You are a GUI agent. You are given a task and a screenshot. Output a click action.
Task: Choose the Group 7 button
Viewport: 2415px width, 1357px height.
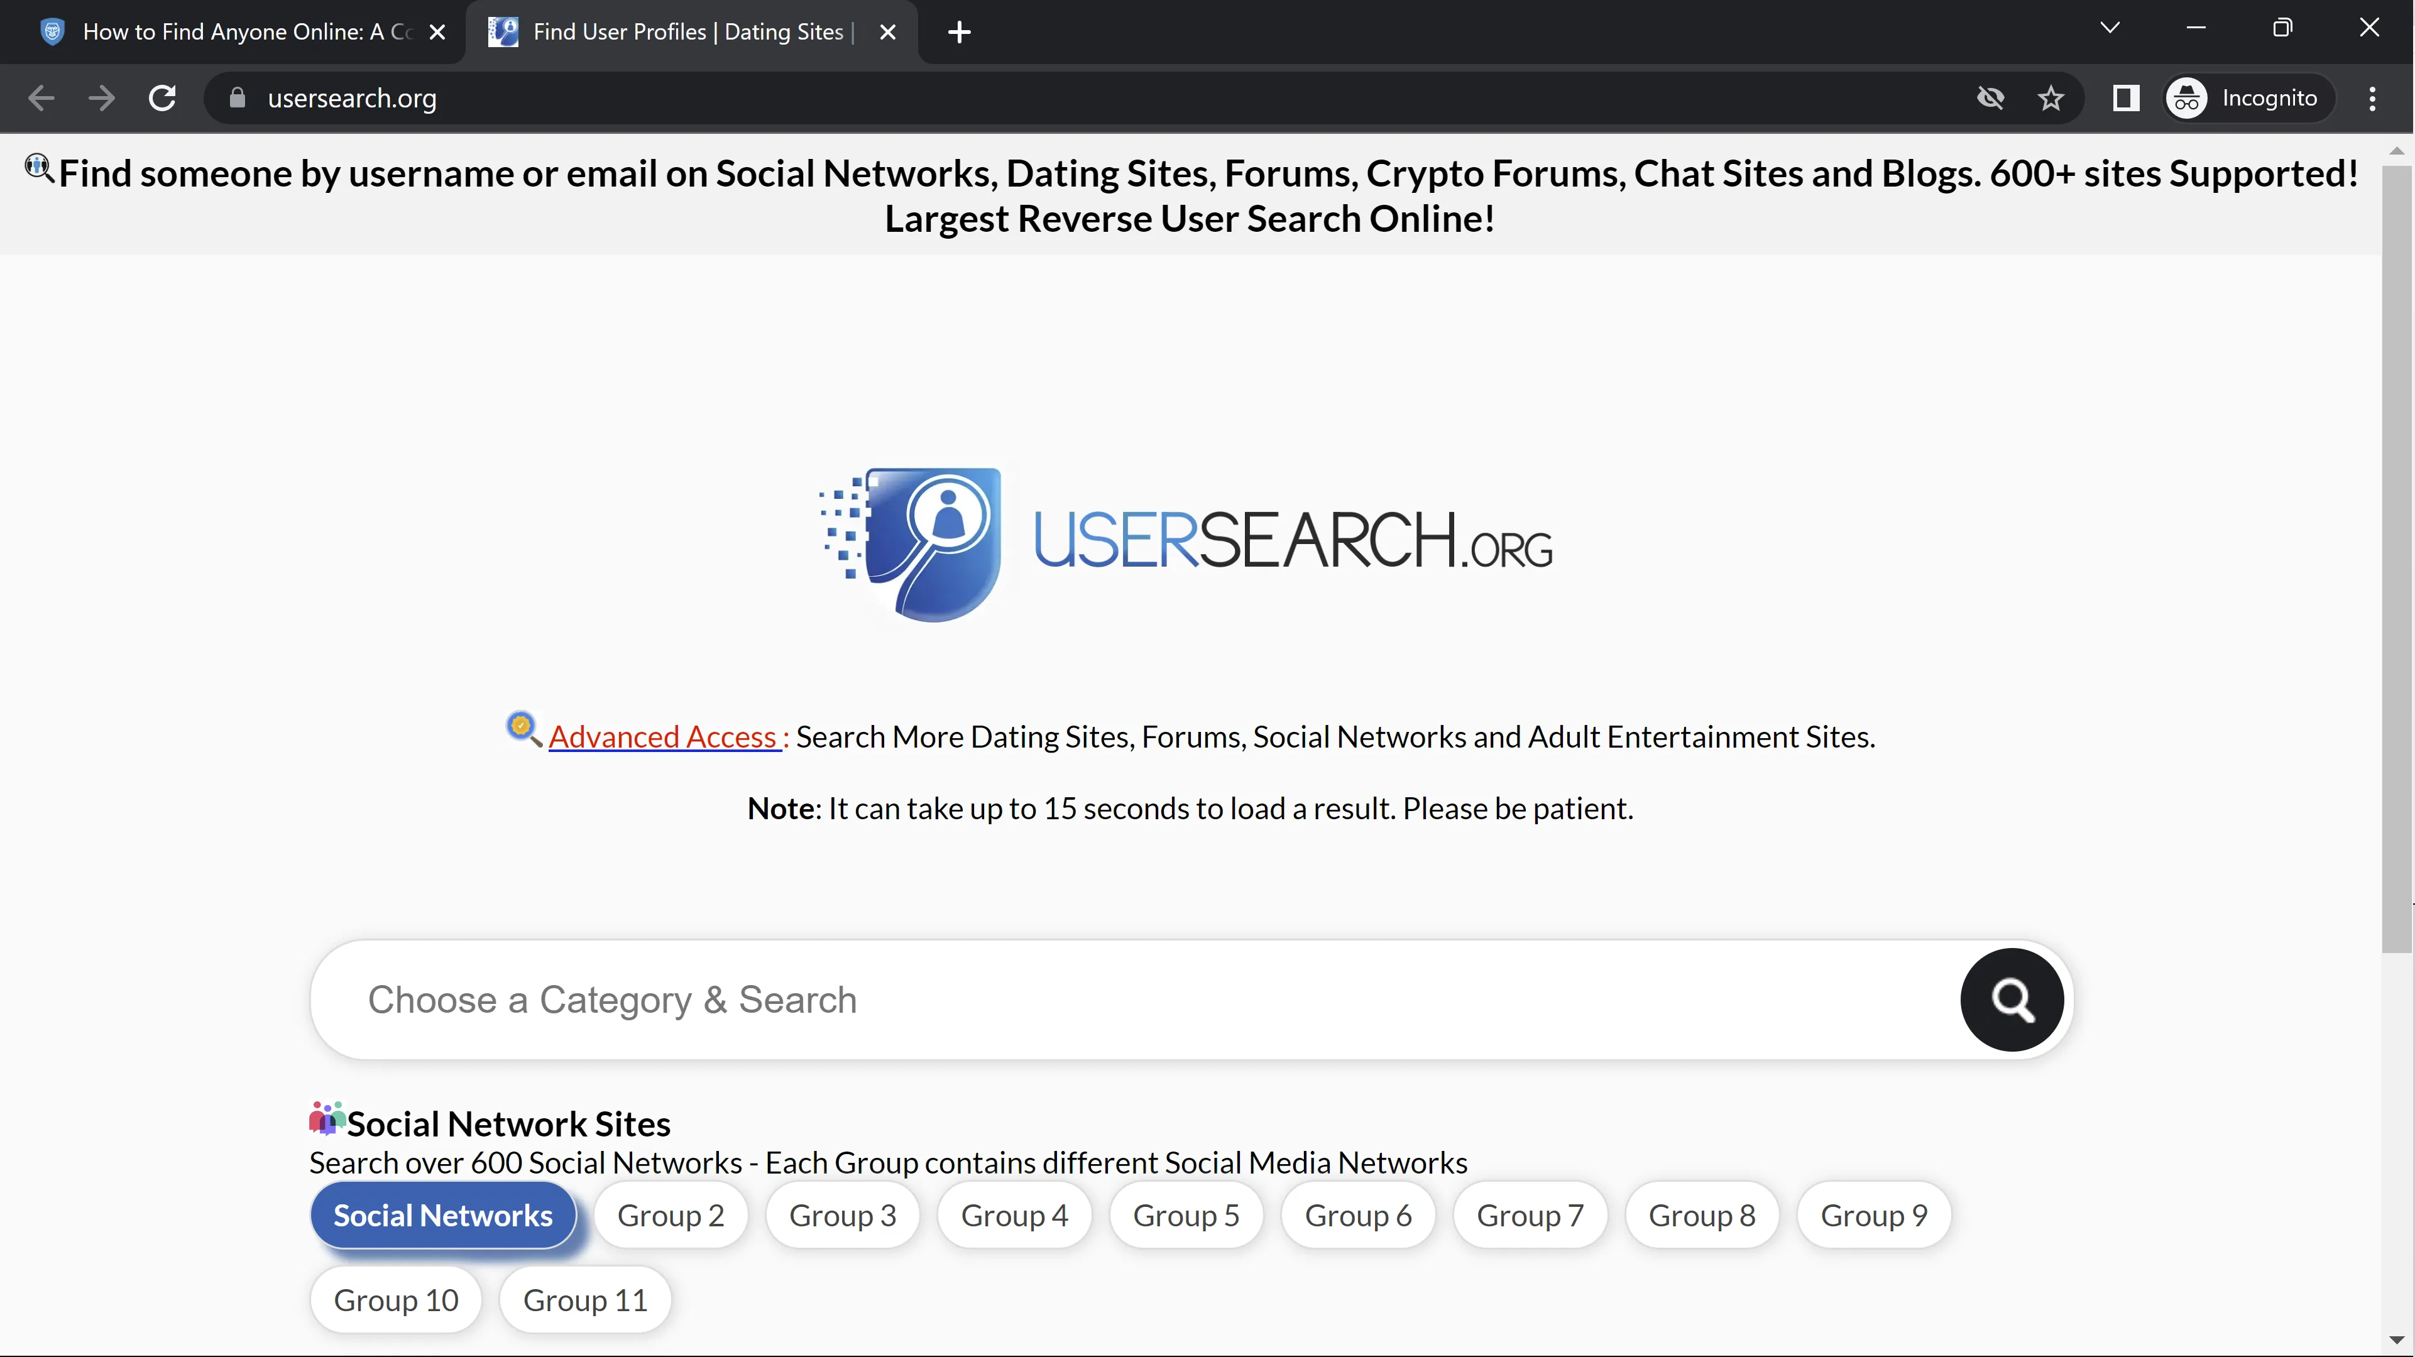coord(1530,1216)
